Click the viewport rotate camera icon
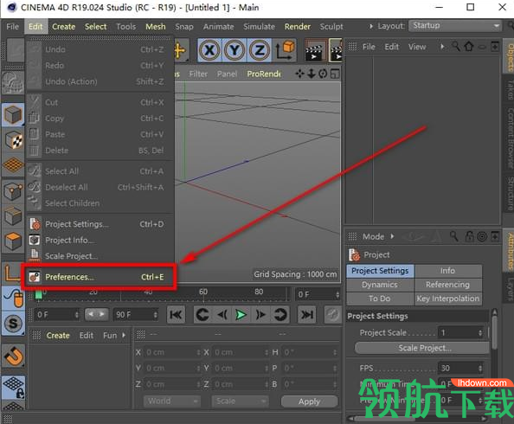 [323, 74]
